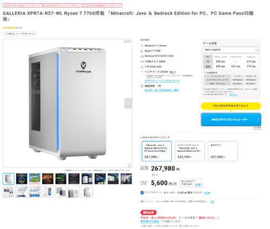This screenshot has width=270, height=229.
Task: Select the 353,440 yen white set lineup card
Action: point(190,151)
